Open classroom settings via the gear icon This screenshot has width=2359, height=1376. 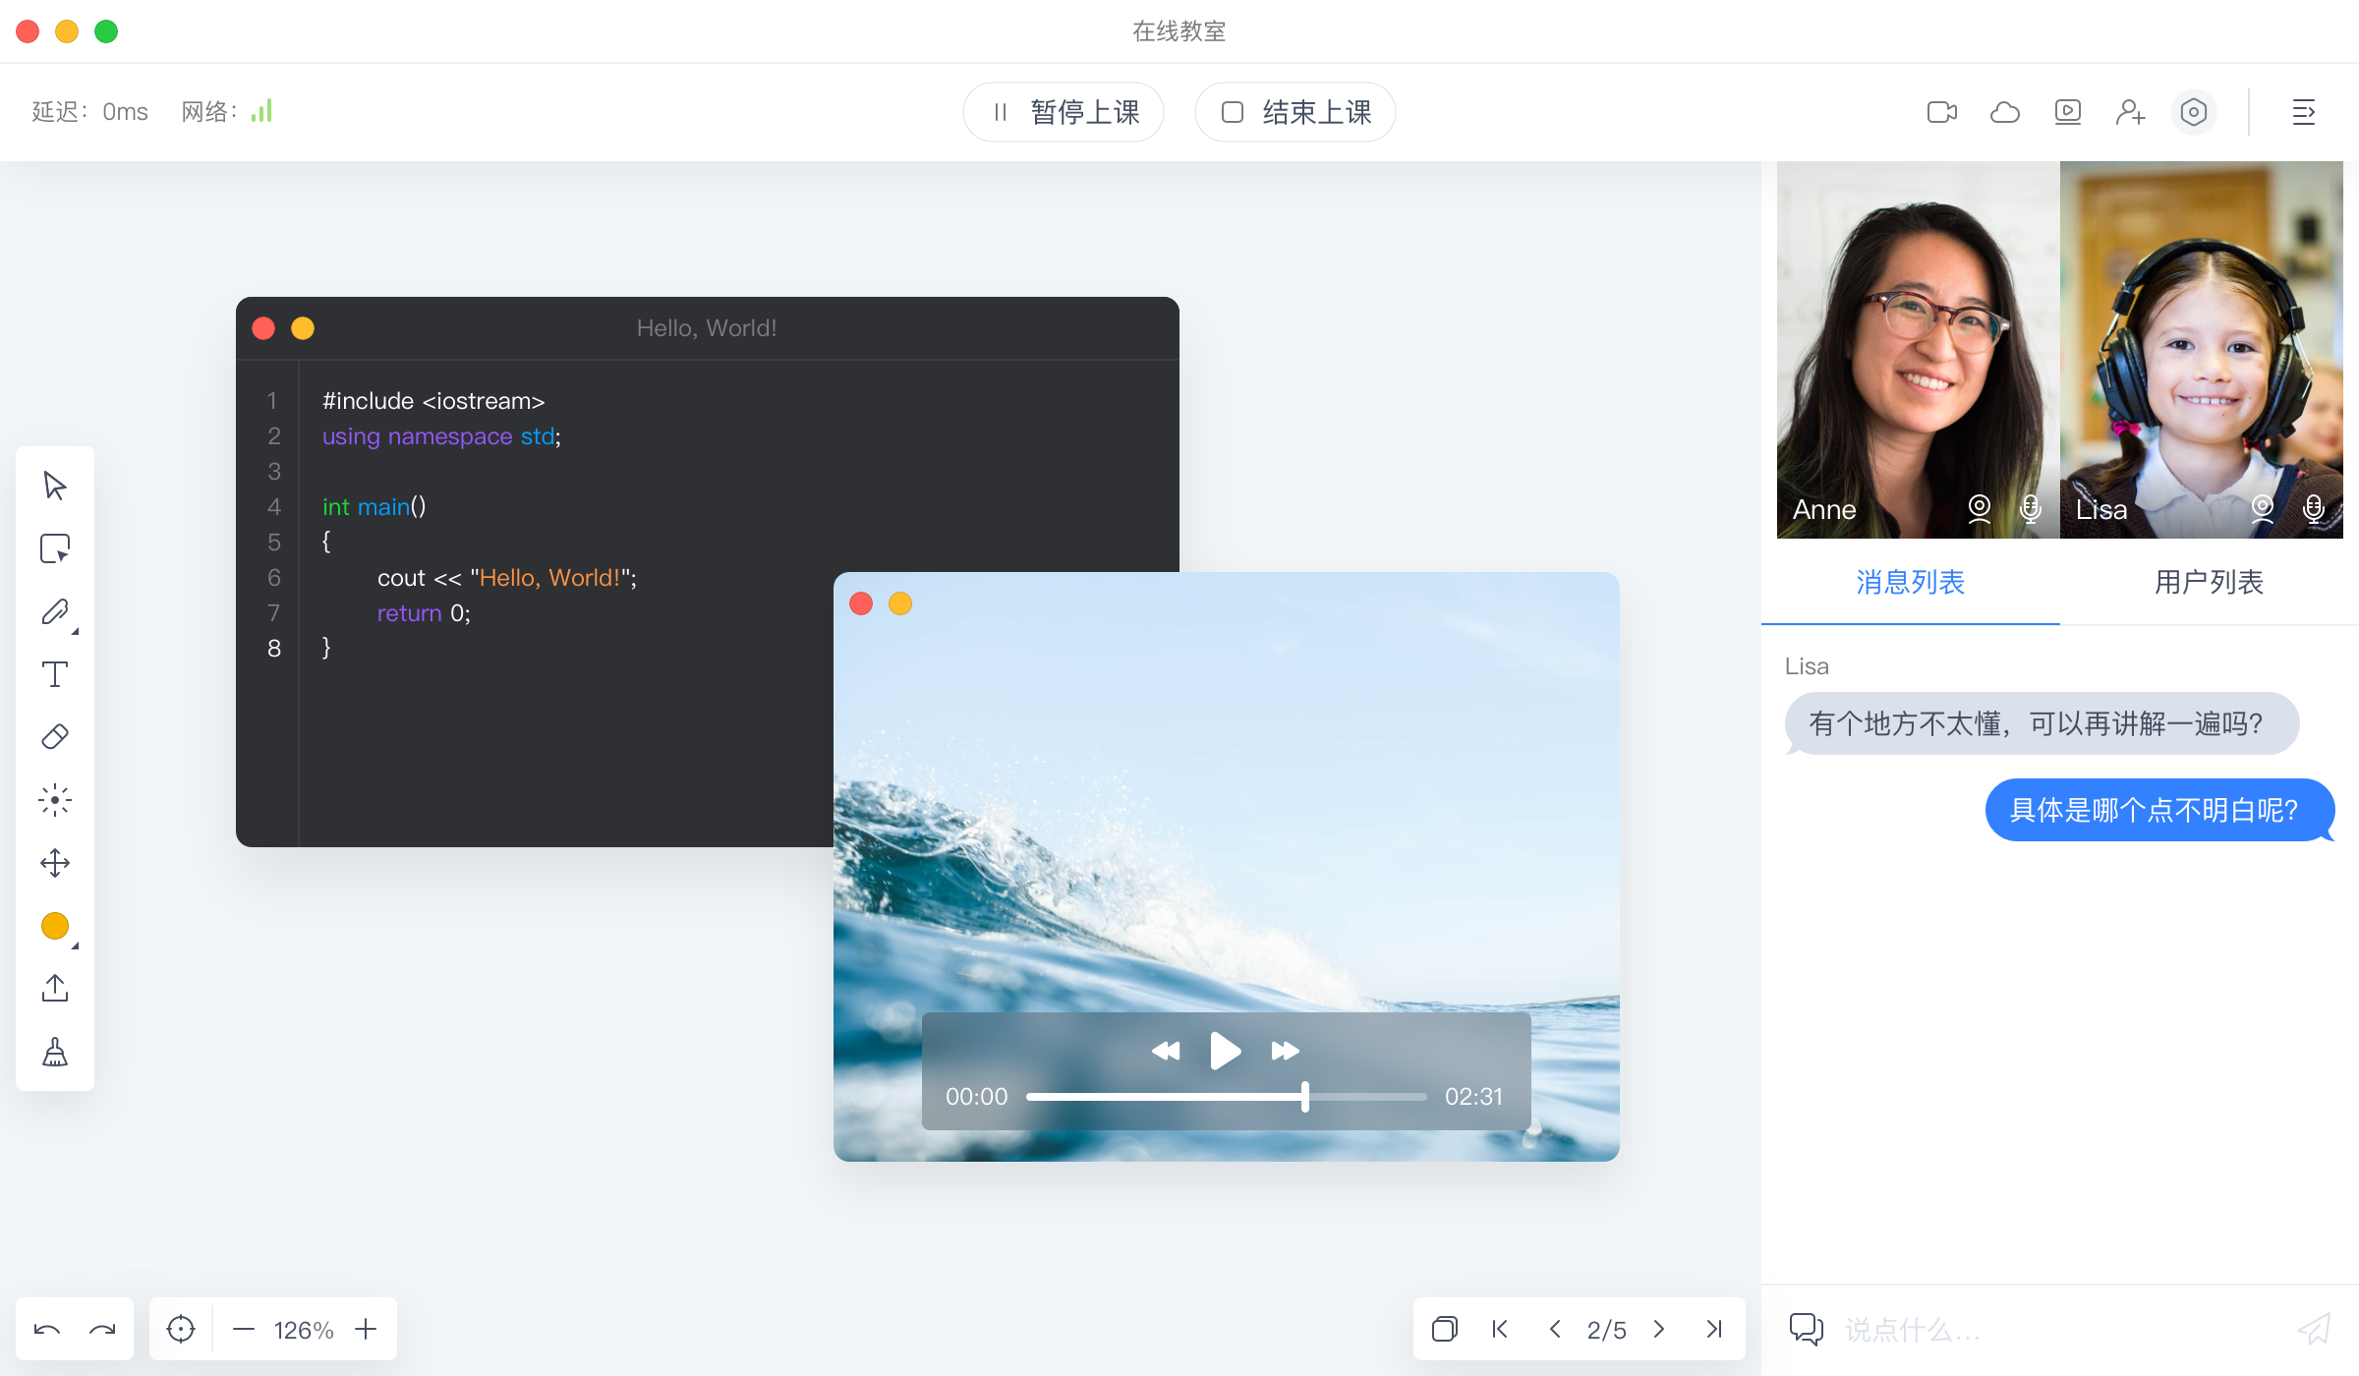pyautogui.click(x=2194, y=112)
